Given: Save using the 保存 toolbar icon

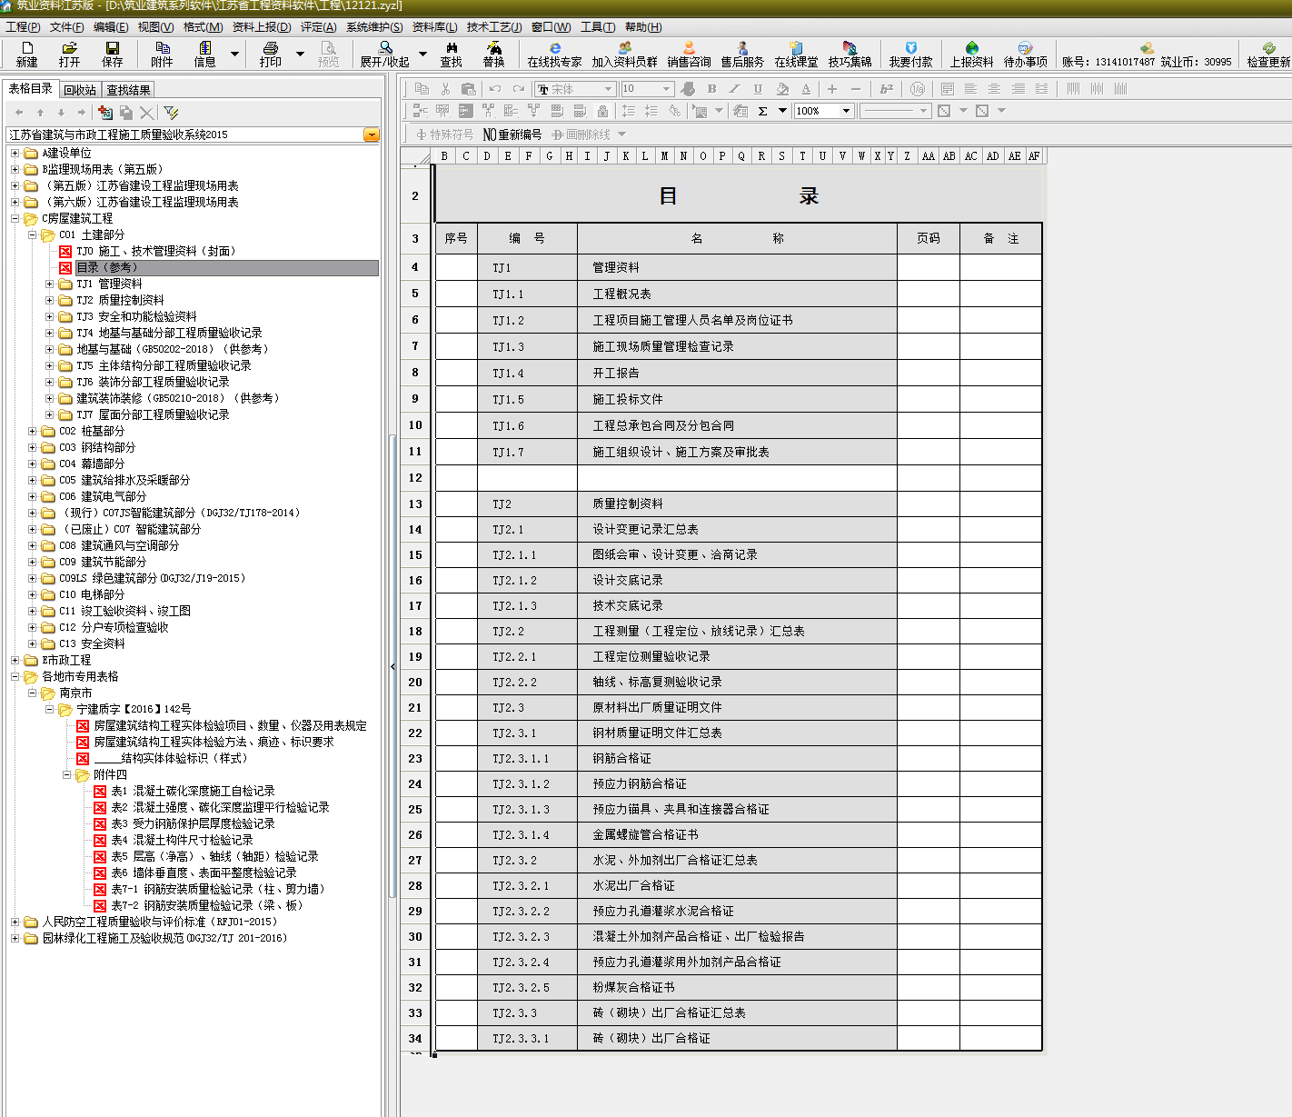Looking at the screenshot, I should pos(112,54).
